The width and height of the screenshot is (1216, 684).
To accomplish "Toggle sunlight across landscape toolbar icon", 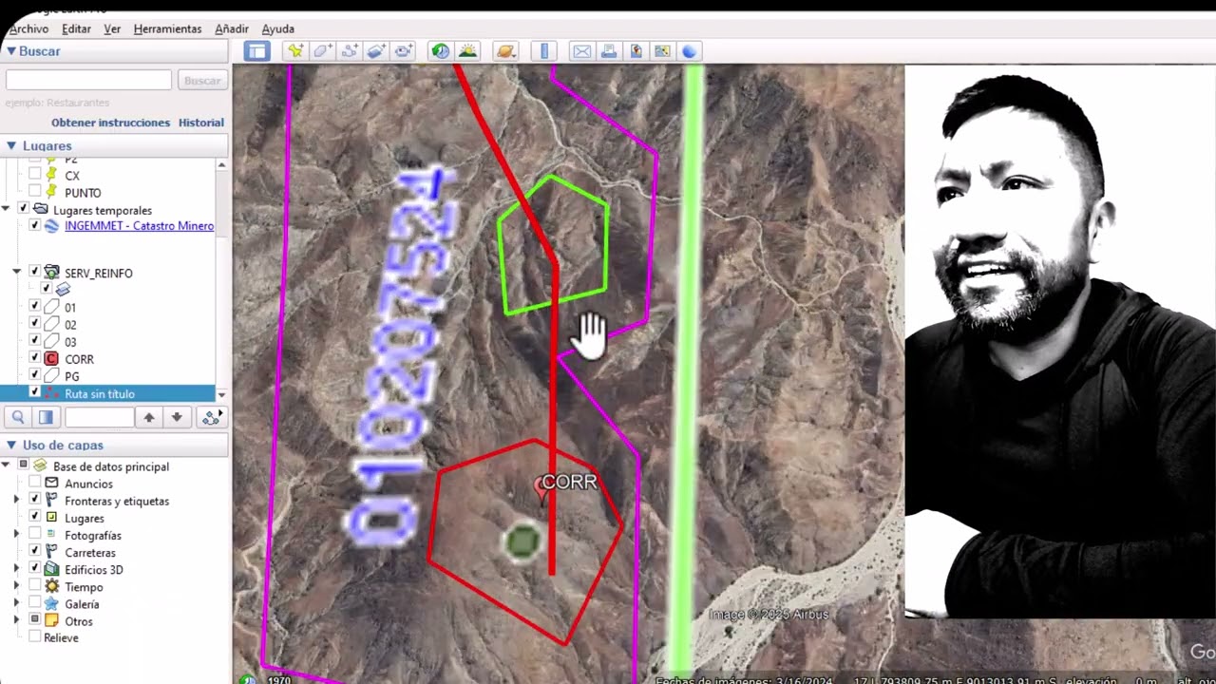I will [x=467, y=51].
